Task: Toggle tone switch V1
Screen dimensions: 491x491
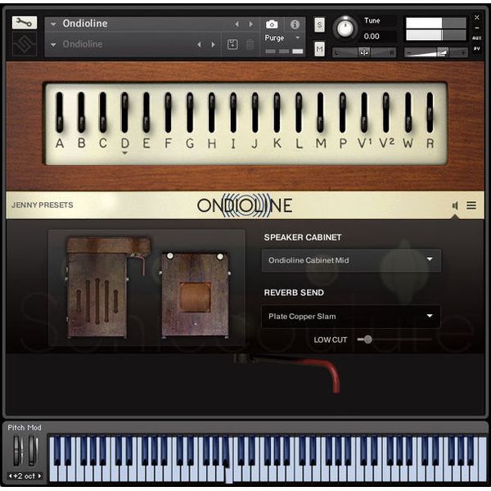Action: click(364, 112)
